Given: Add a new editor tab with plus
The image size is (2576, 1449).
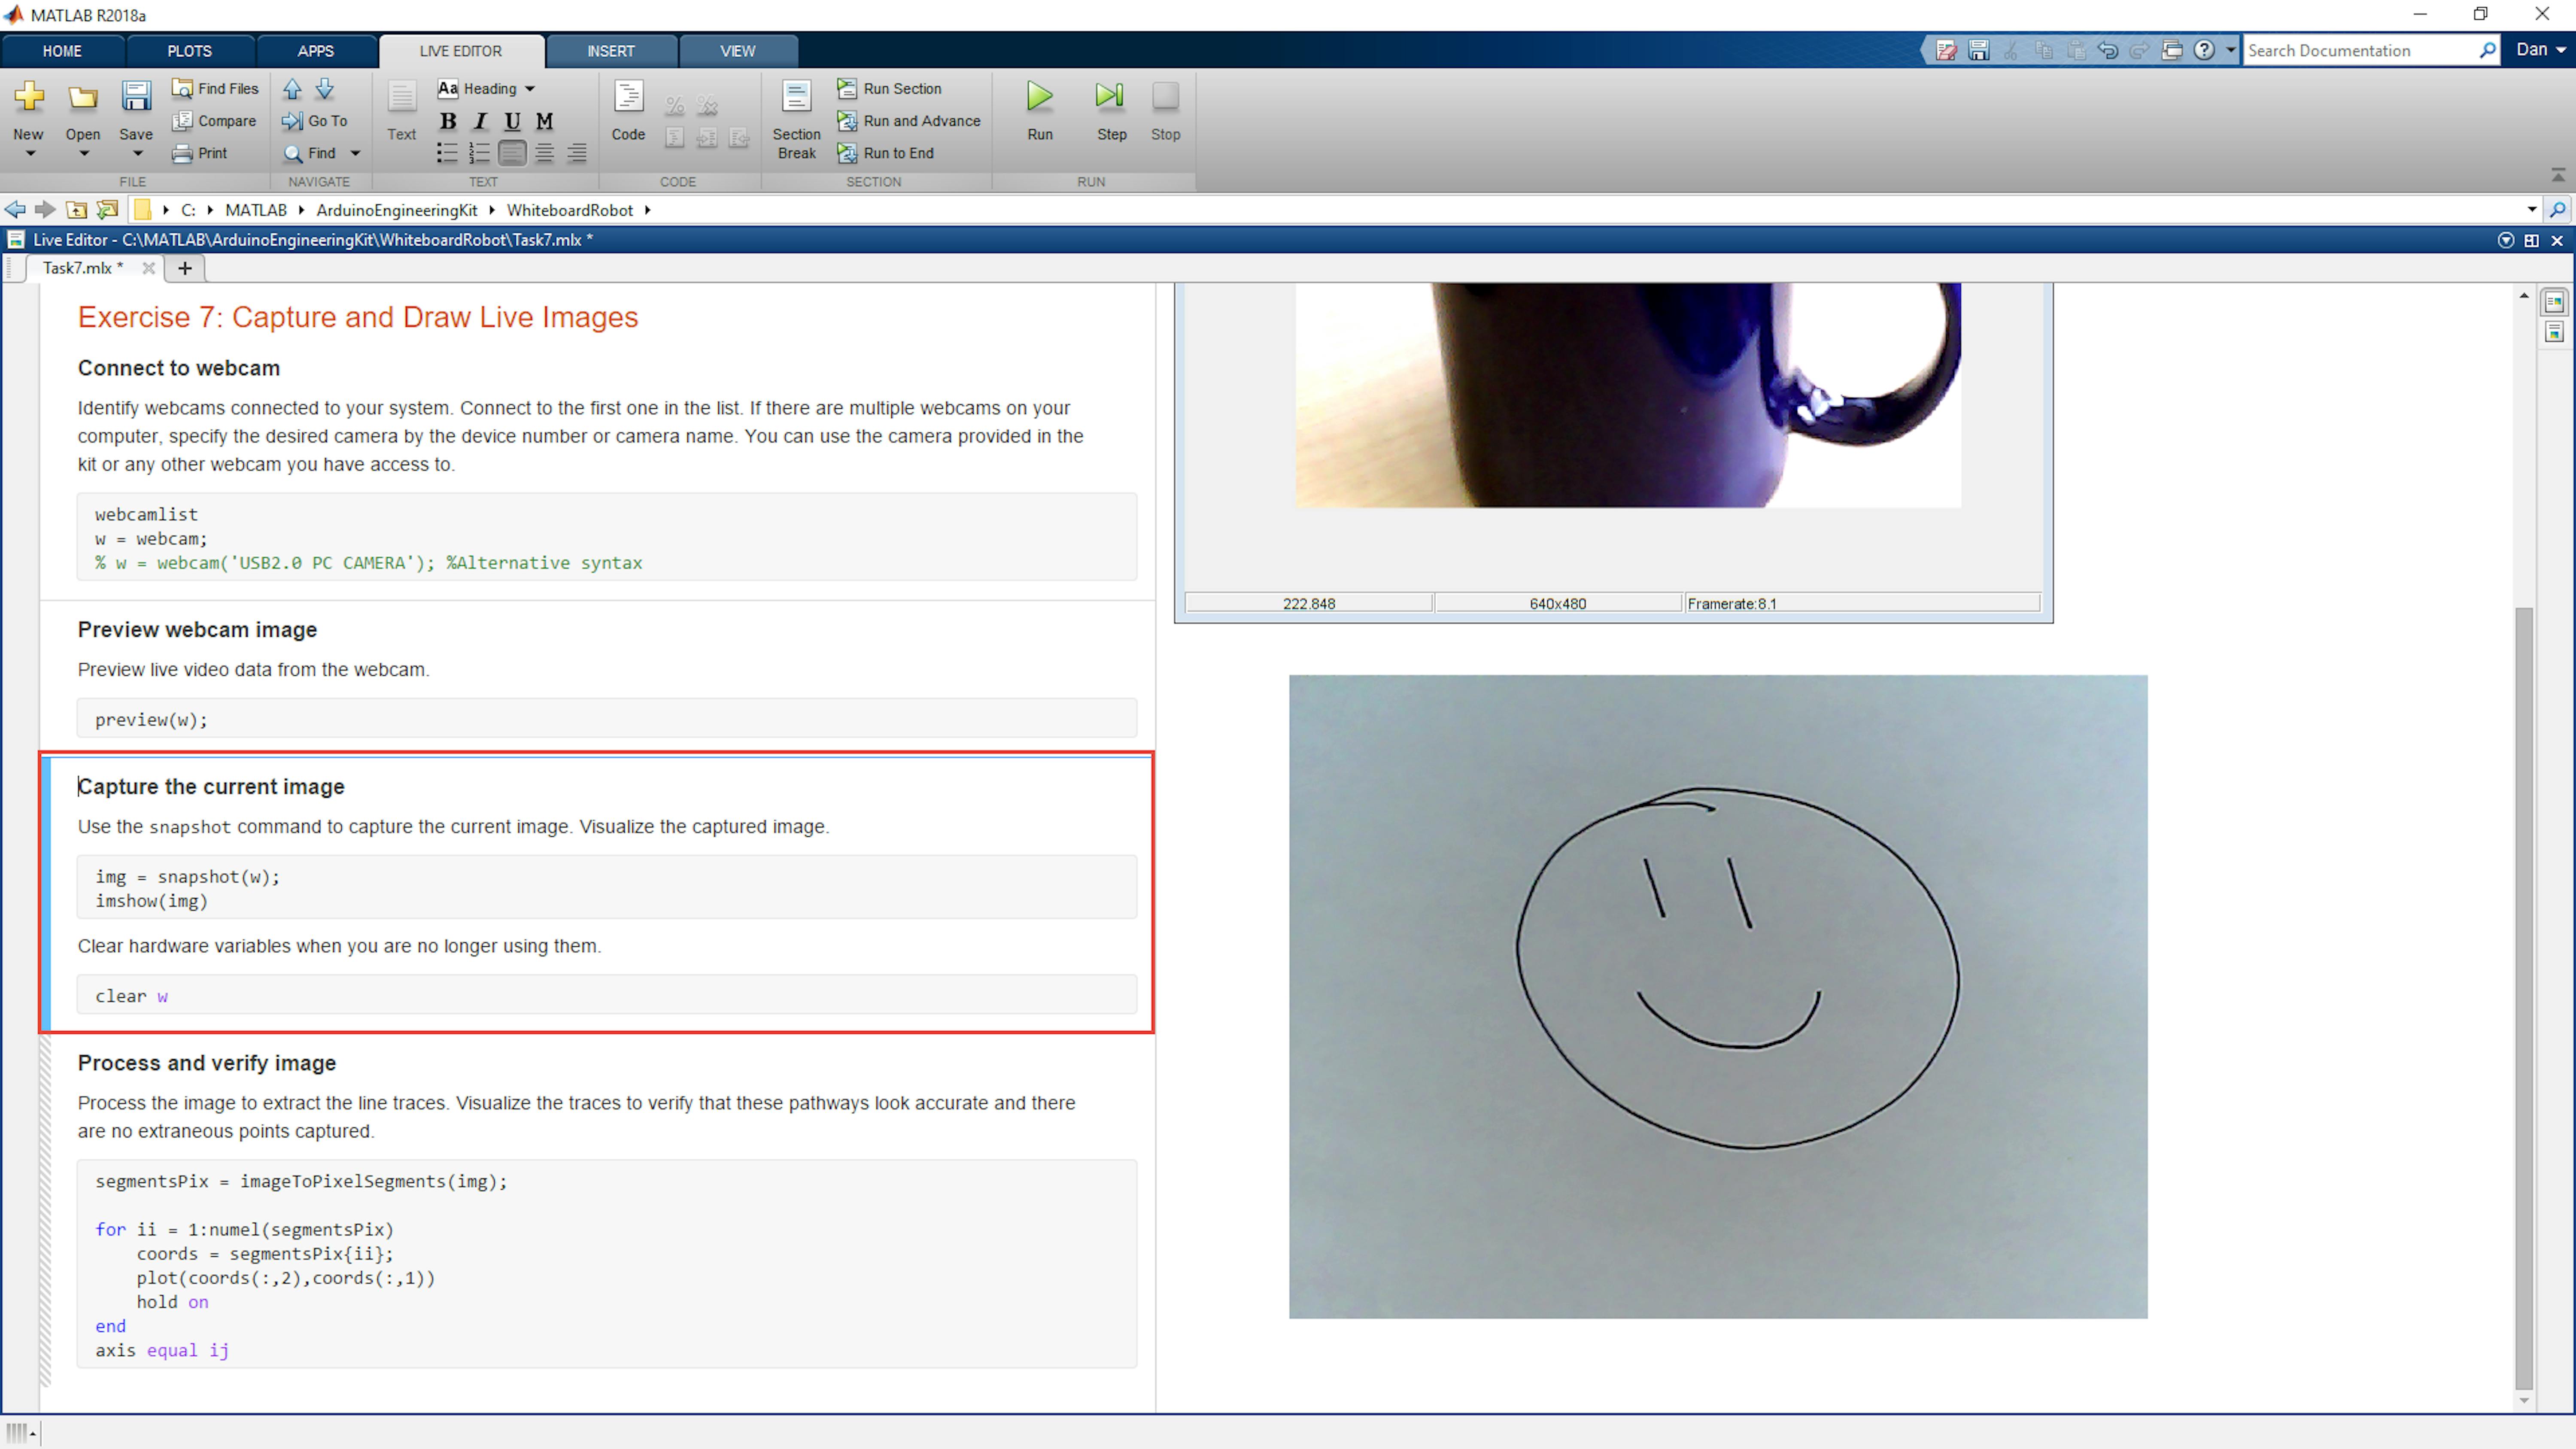Looking at the screenshot, I should [184, 268].
